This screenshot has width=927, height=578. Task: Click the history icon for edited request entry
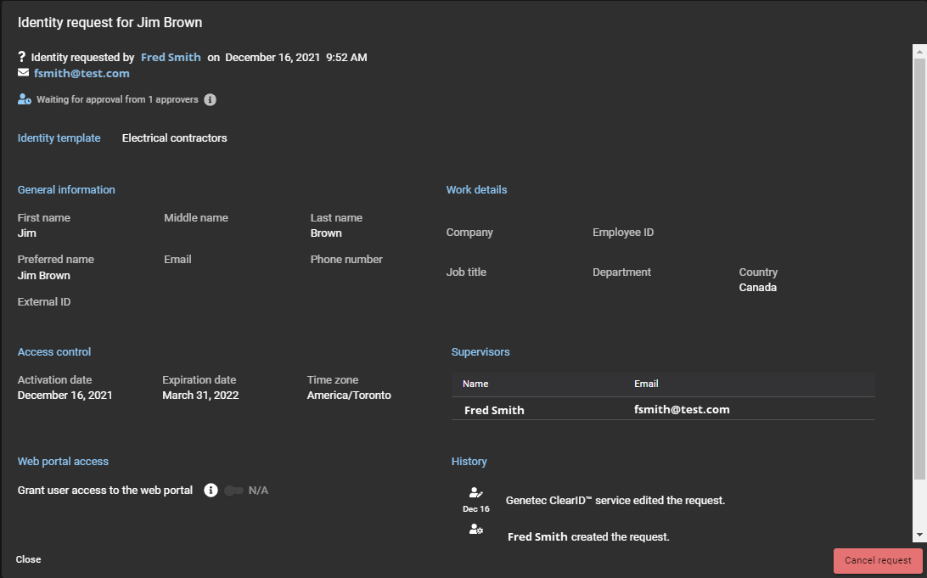point(476,492)
